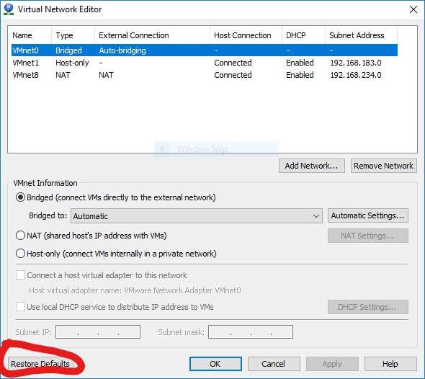Click the Virtual Network Editor globe icon
Screen dimensions: 425x379
(9, 9)
